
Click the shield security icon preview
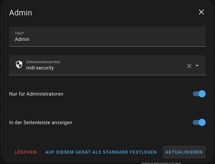pos(19,65)
